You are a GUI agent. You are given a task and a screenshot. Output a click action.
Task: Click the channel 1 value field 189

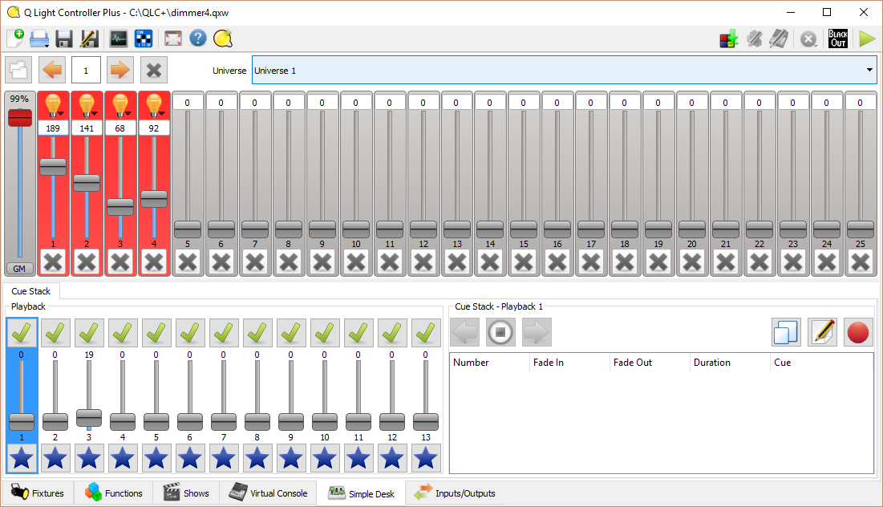[53, 128]
